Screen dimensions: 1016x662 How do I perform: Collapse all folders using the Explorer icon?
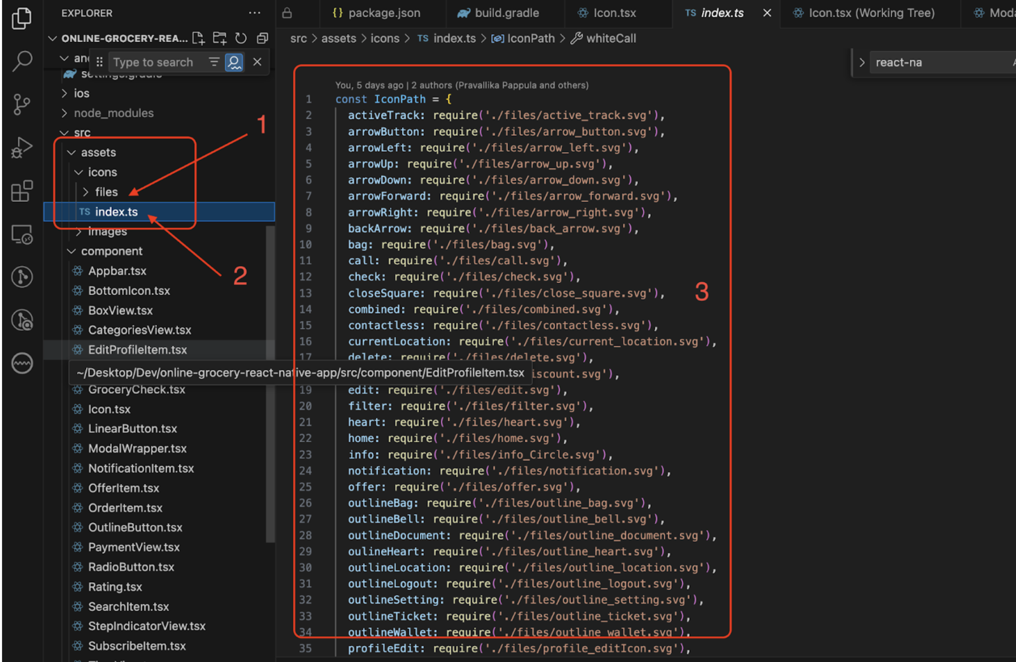[262, 38]
